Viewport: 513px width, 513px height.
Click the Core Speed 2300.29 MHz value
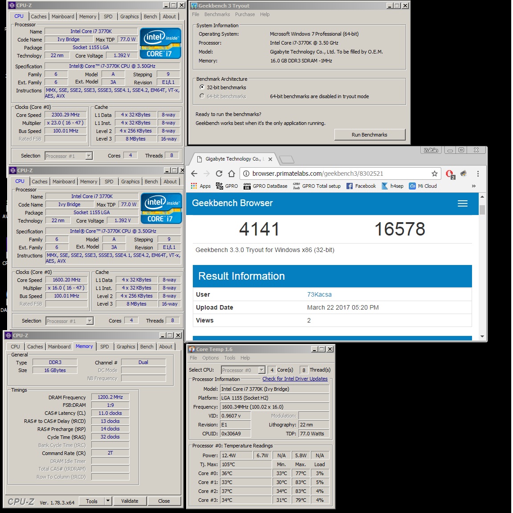click(x=66, y=115)
